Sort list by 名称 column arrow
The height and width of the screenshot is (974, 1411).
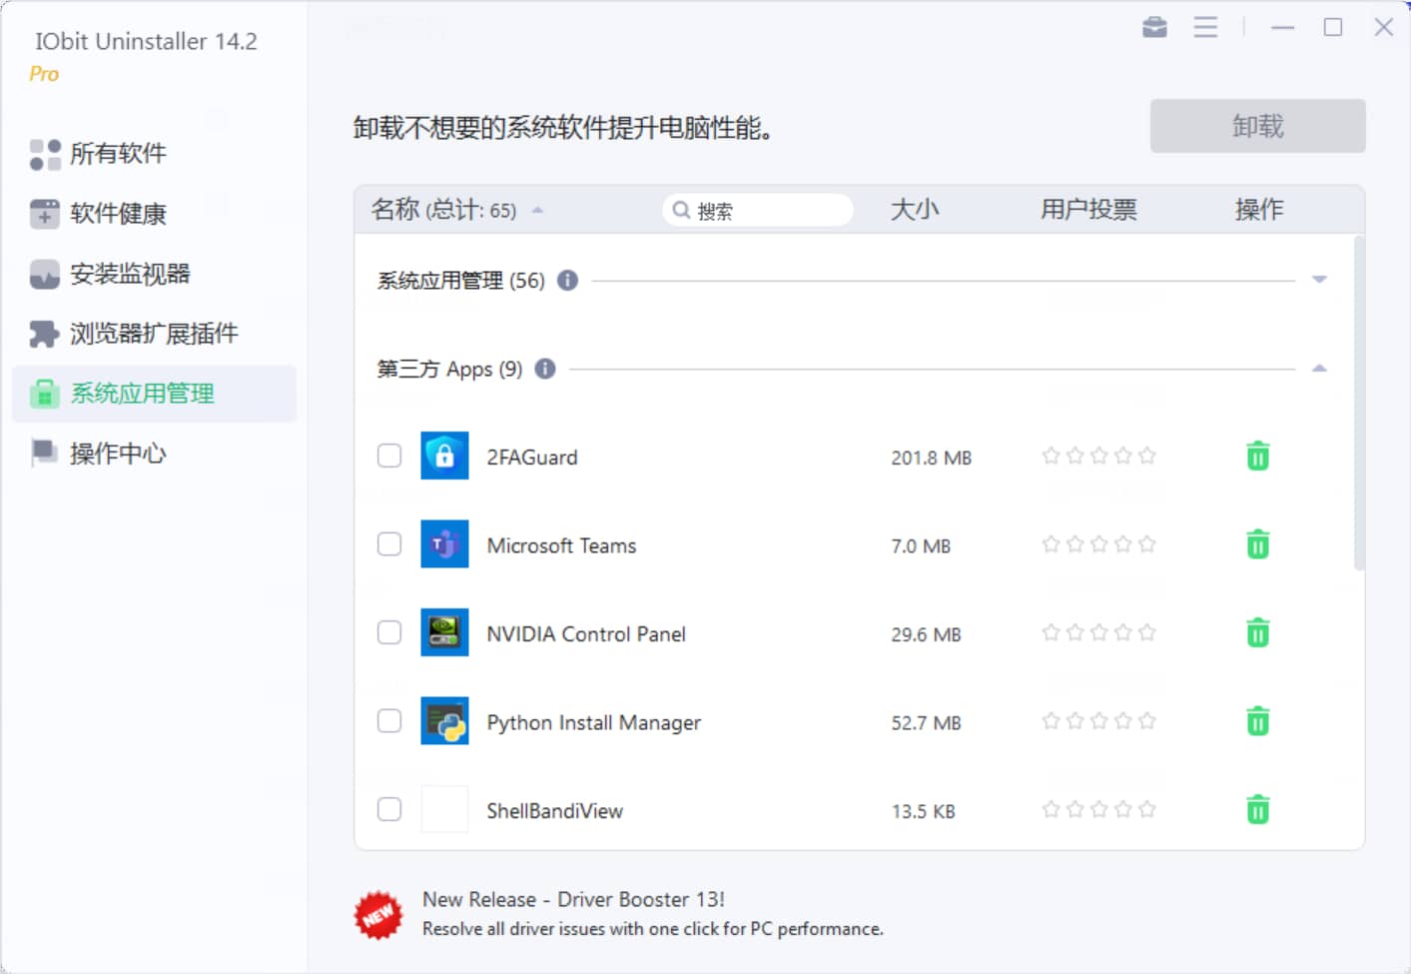coord(537,210)
